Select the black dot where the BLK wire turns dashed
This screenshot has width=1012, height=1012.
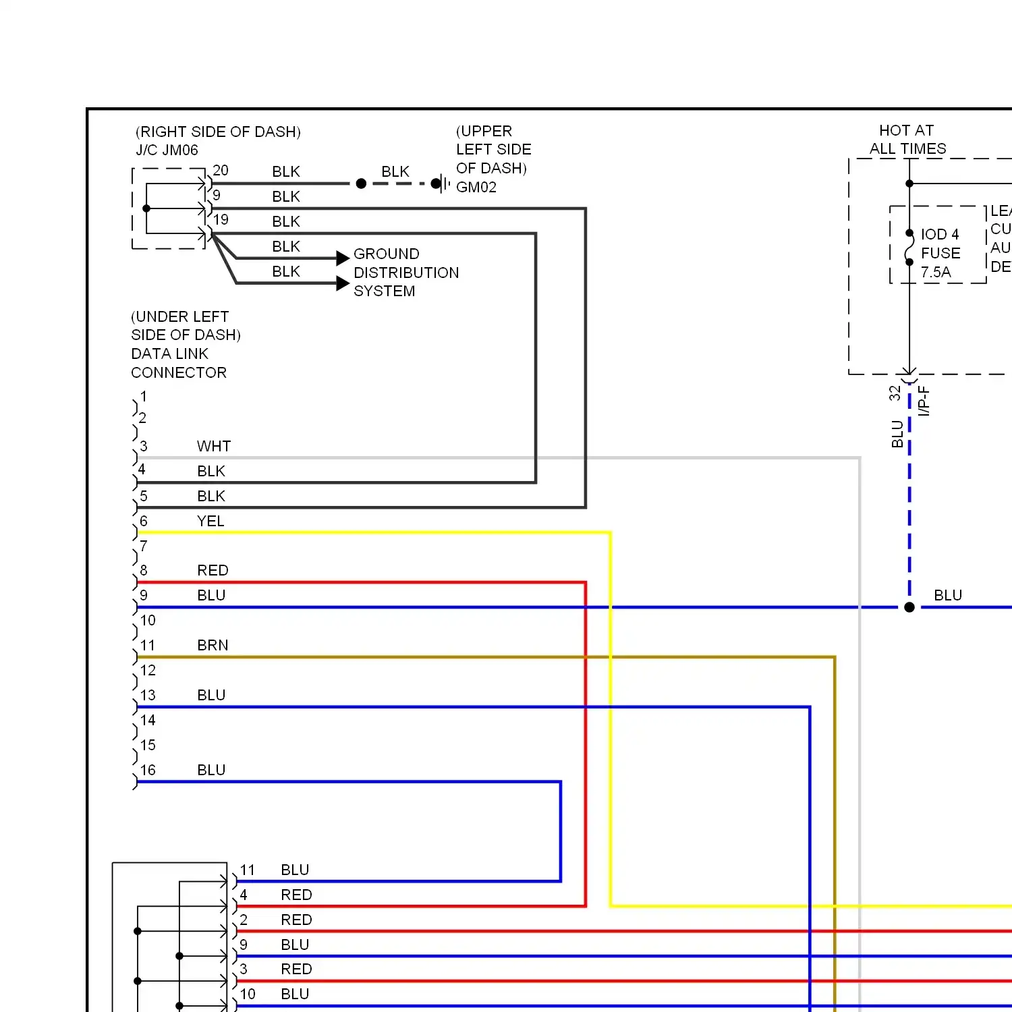click(361, 184)
